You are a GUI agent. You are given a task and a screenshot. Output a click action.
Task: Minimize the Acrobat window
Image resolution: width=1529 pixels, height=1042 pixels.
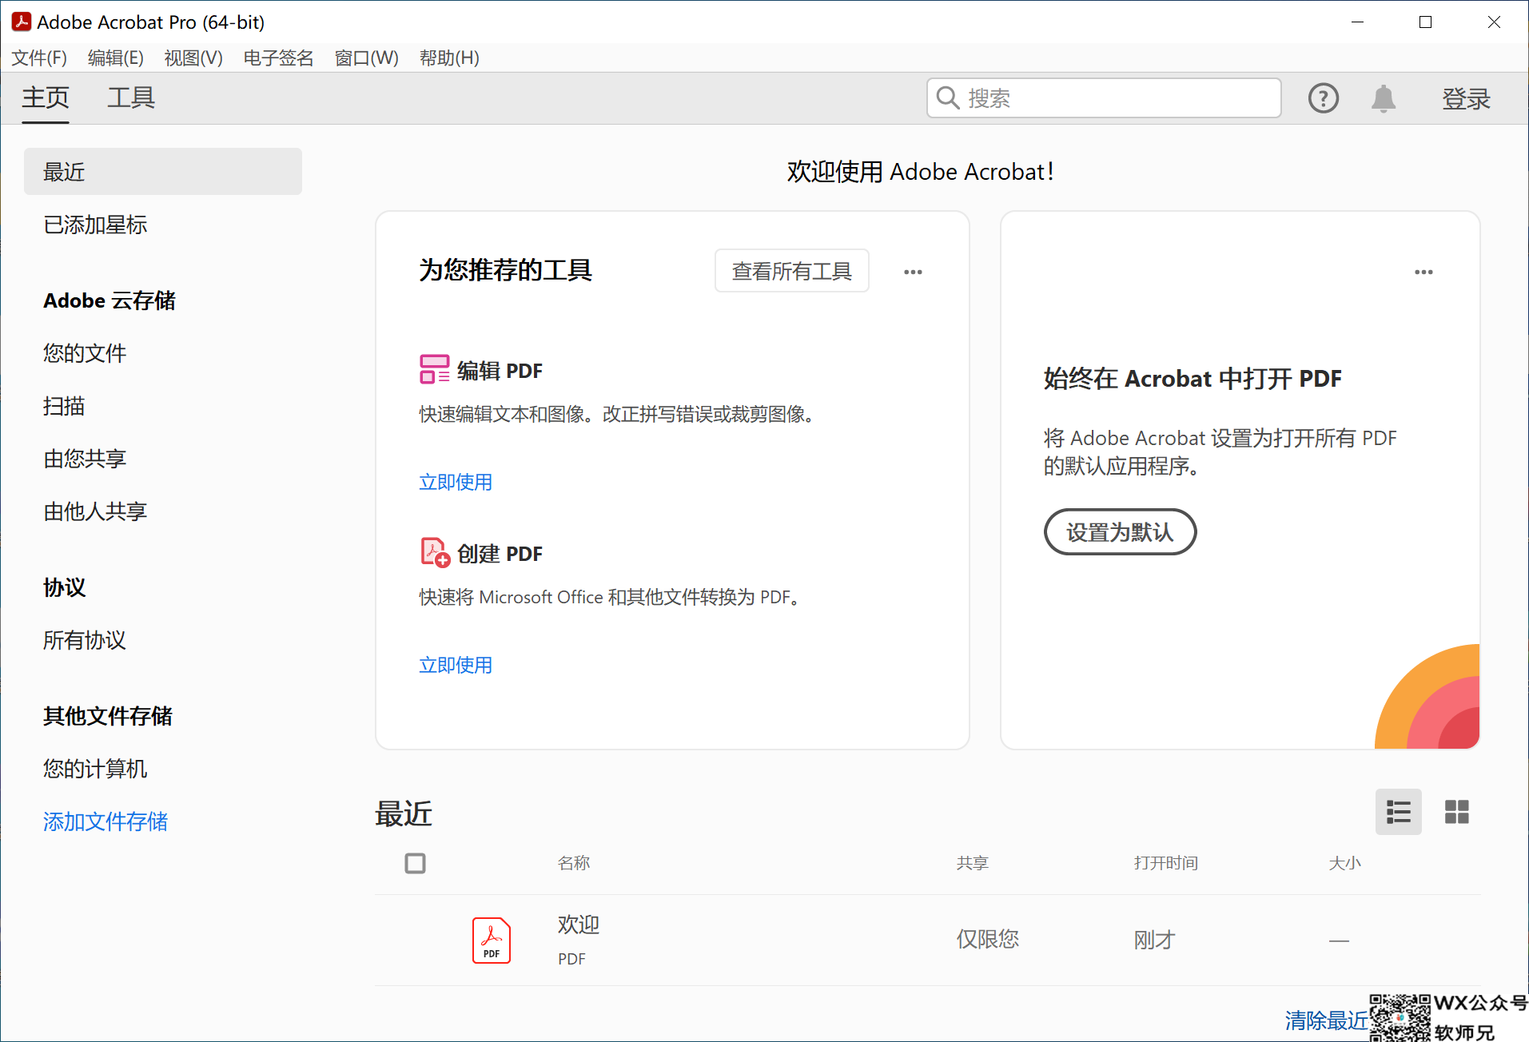point(1357,22)
